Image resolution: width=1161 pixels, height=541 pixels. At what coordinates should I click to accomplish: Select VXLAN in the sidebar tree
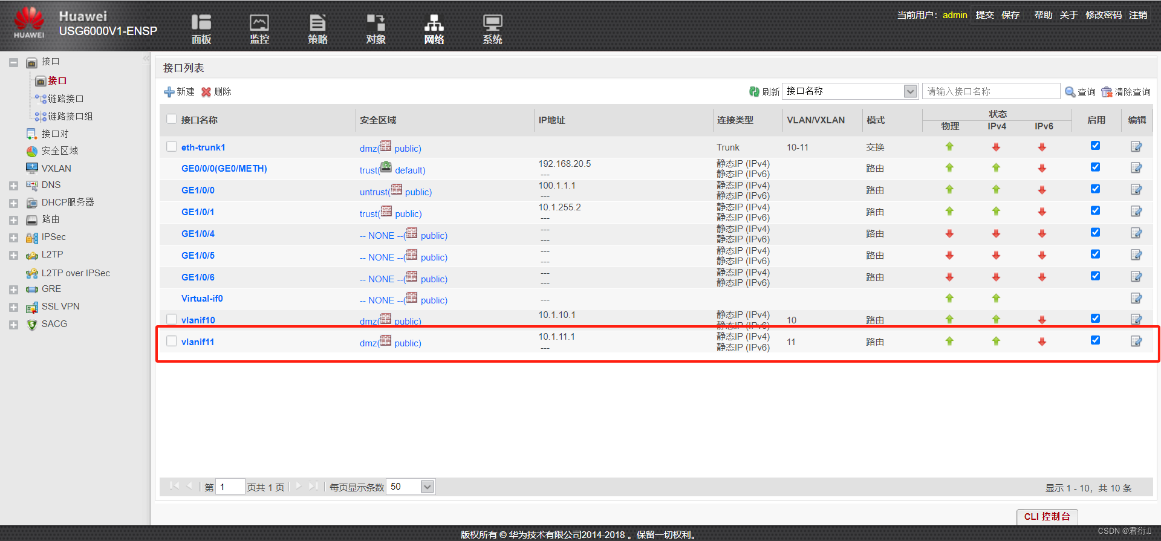point(56,169)
